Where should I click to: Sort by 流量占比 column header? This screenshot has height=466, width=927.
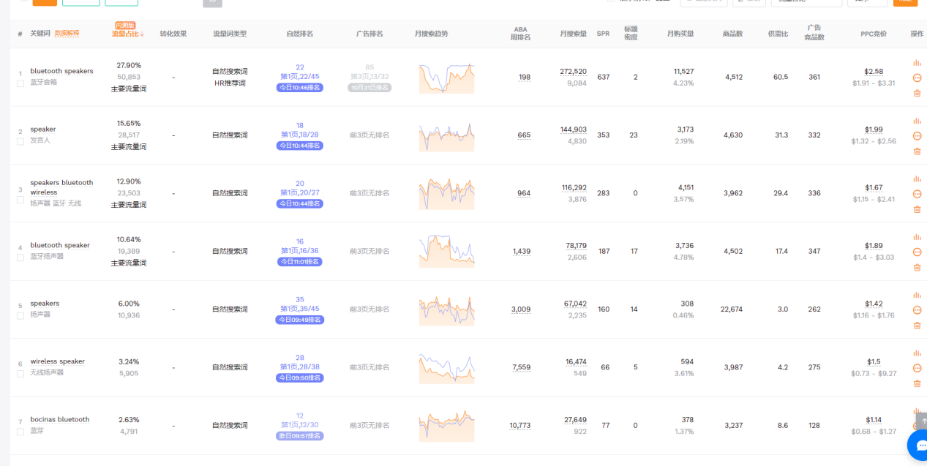(128, 34)
